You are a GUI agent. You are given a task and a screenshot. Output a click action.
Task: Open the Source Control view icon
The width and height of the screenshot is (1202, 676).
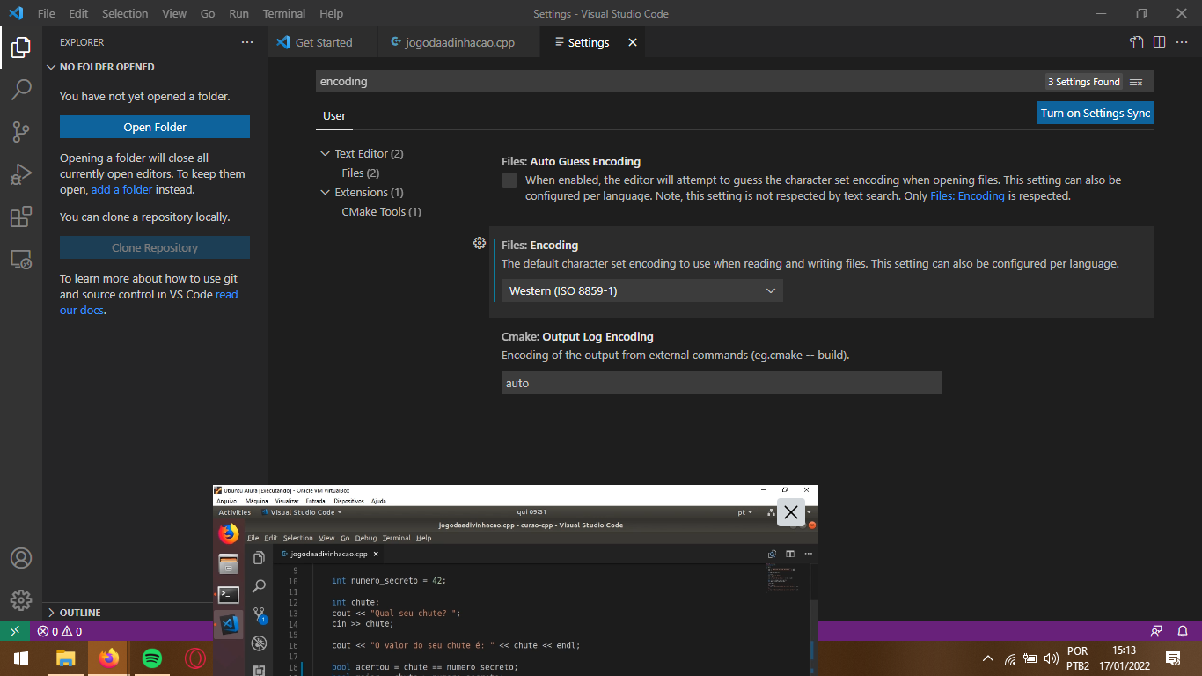[21, 132]
